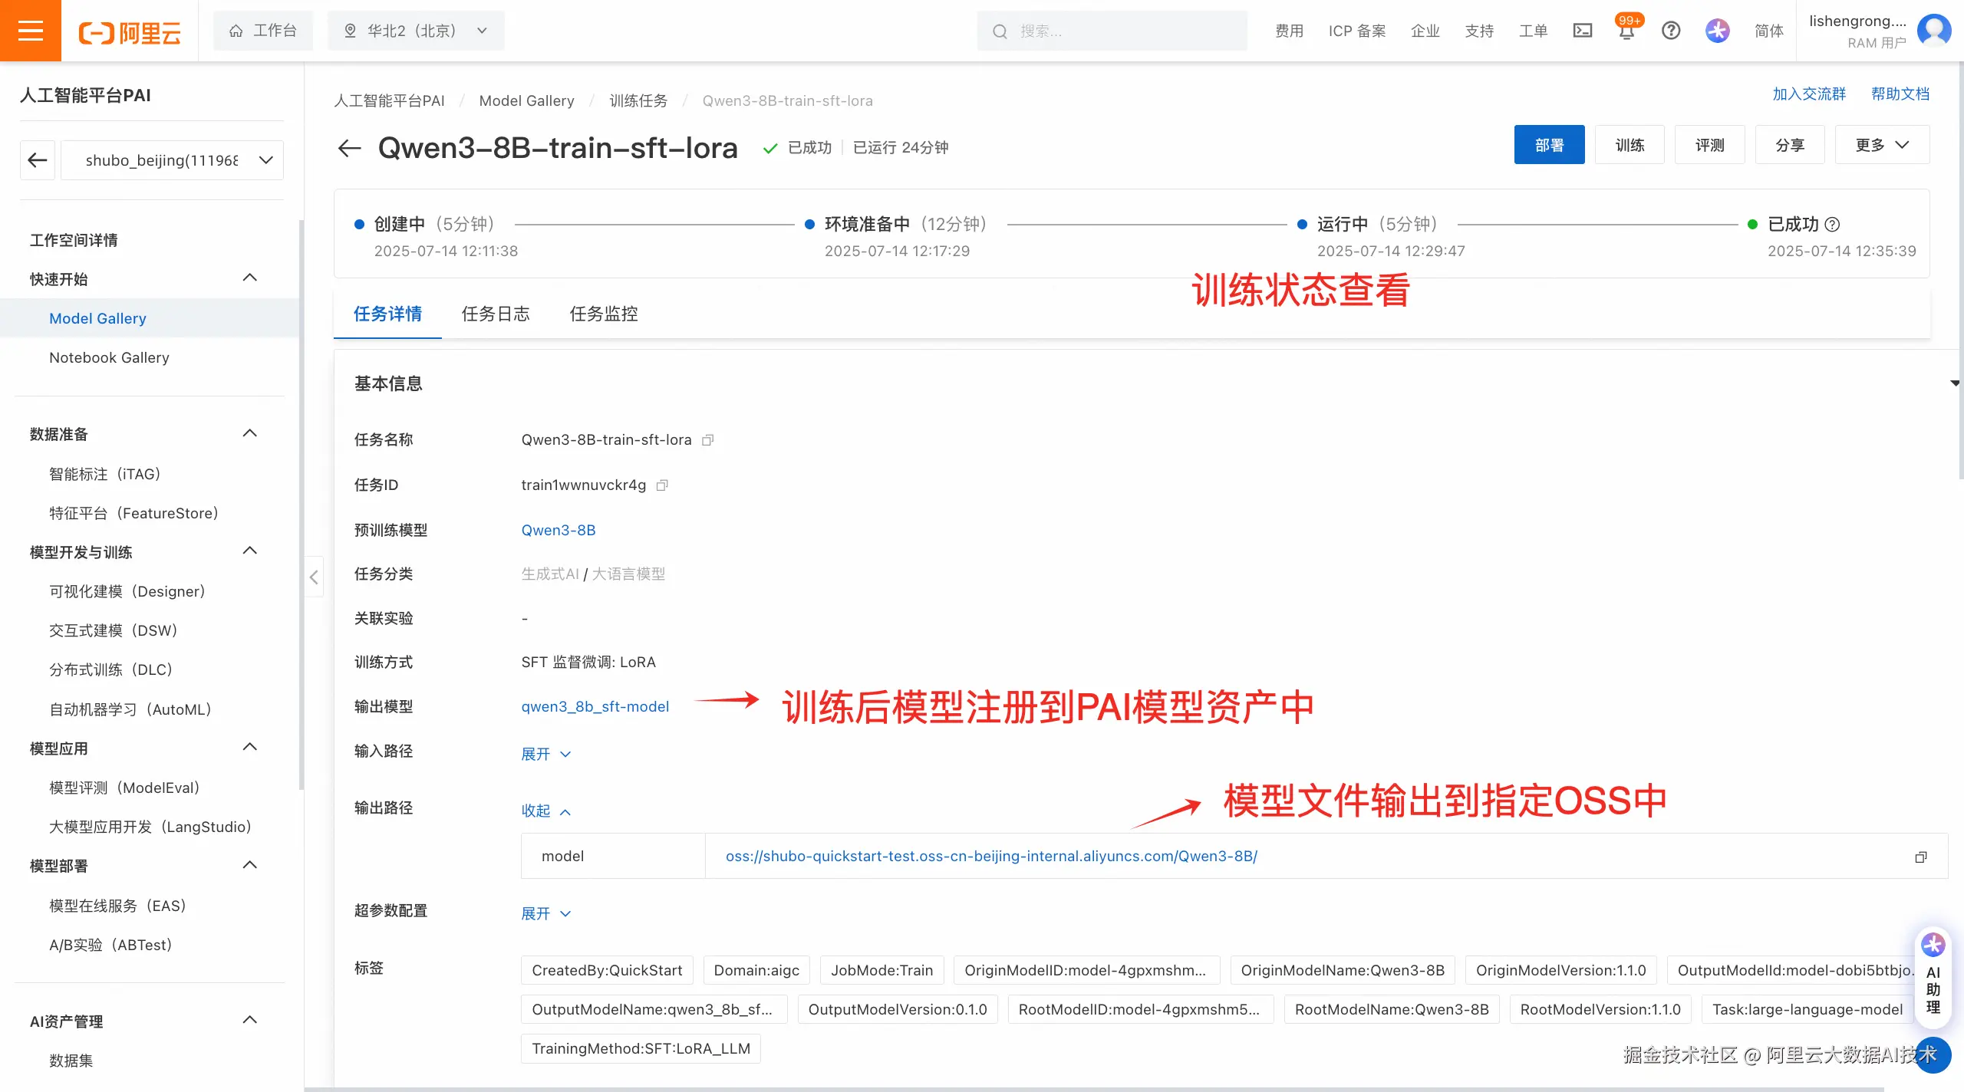Click the help icon next to 已成功 status

(1833, 225)
